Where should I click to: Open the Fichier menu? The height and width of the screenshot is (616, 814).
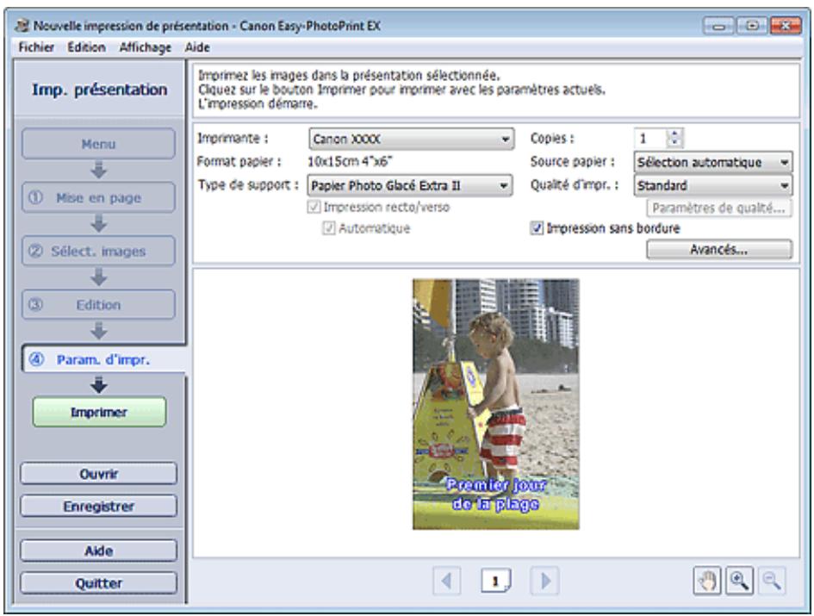click(x=36, y=47)
